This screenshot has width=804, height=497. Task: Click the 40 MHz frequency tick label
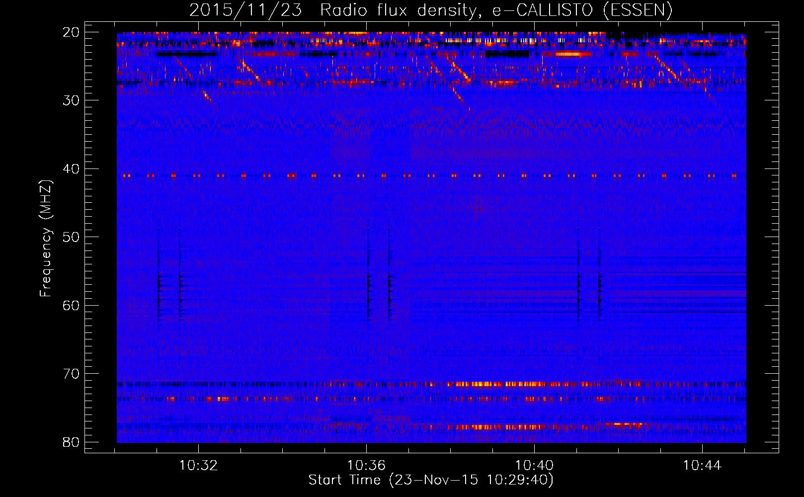72,169
